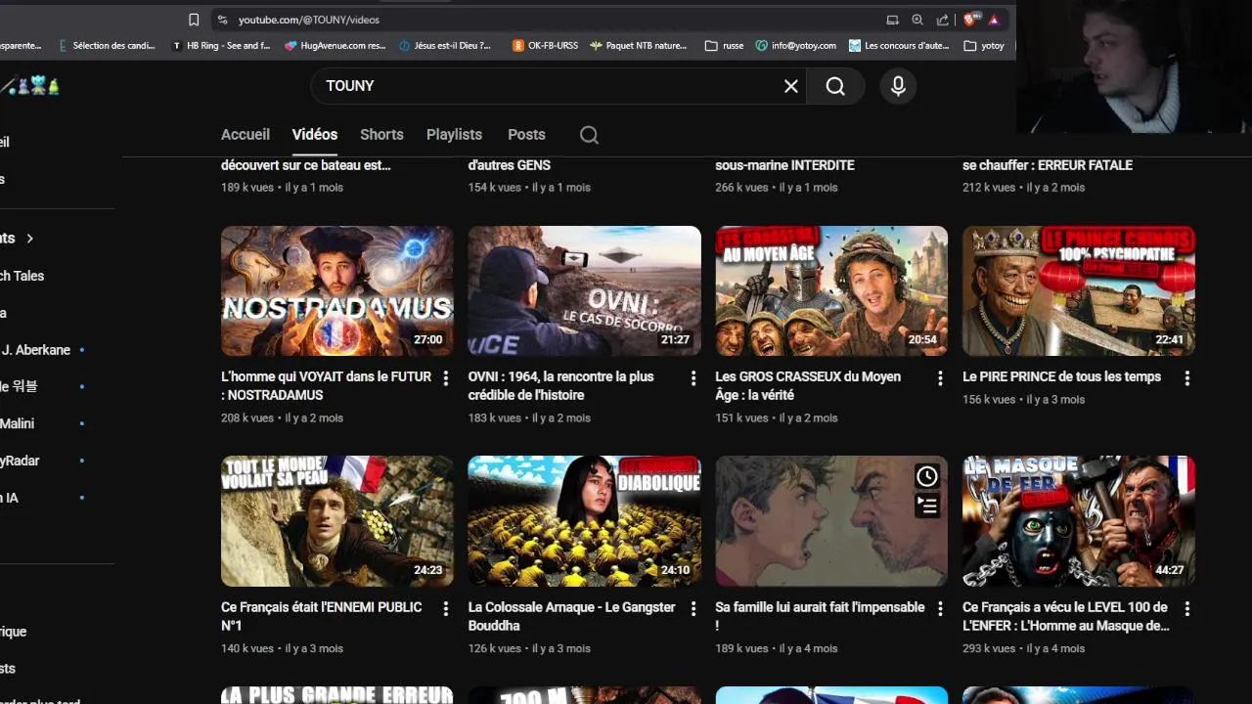Open options menu for GROS CRASSEUX video

tap(940, 377)
